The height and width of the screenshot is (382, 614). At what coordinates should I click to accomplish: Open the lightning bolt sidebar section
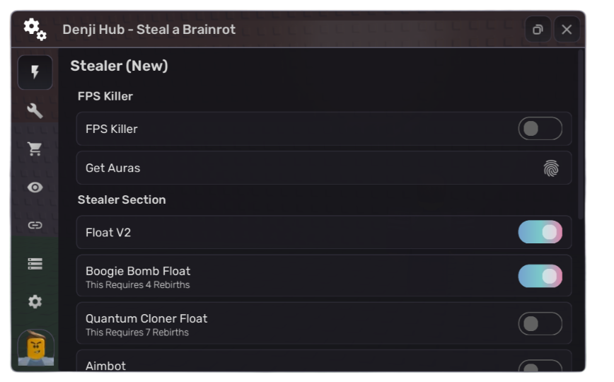coord(35,72)
